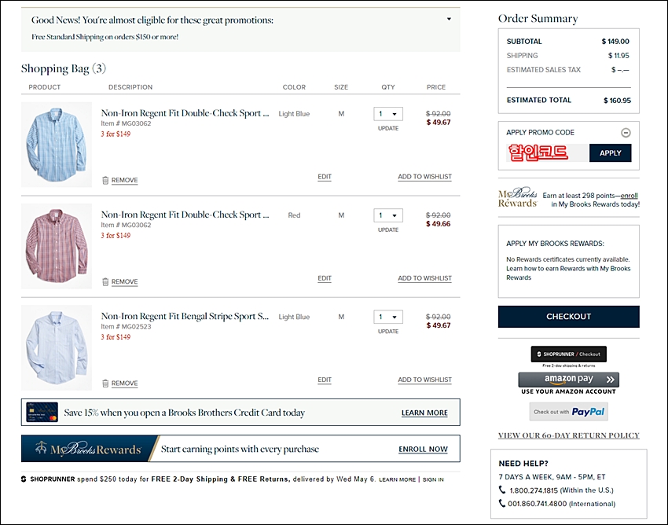This screenshot has height=525, width=668.
Task: Click the '$ 149.00' subtotal value
Action: 615,42
